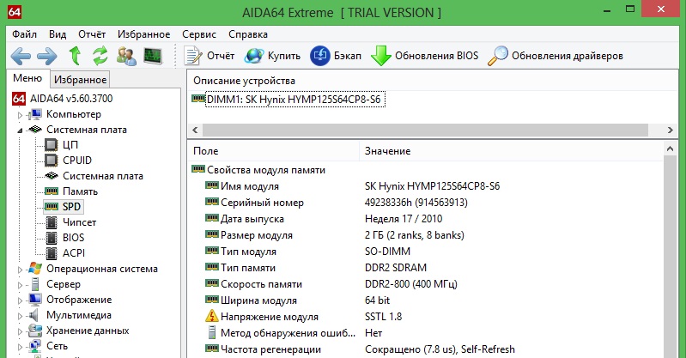Switch to the Меню tab

[x=27, y=78]
